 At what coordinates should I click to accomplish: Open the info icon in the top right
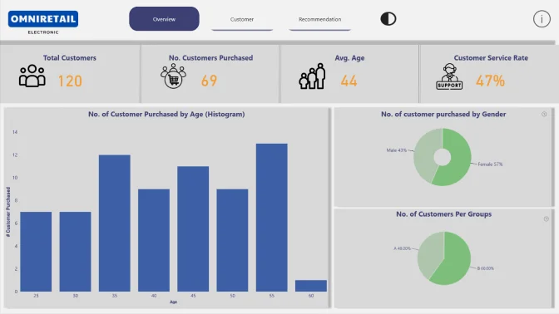542,19
